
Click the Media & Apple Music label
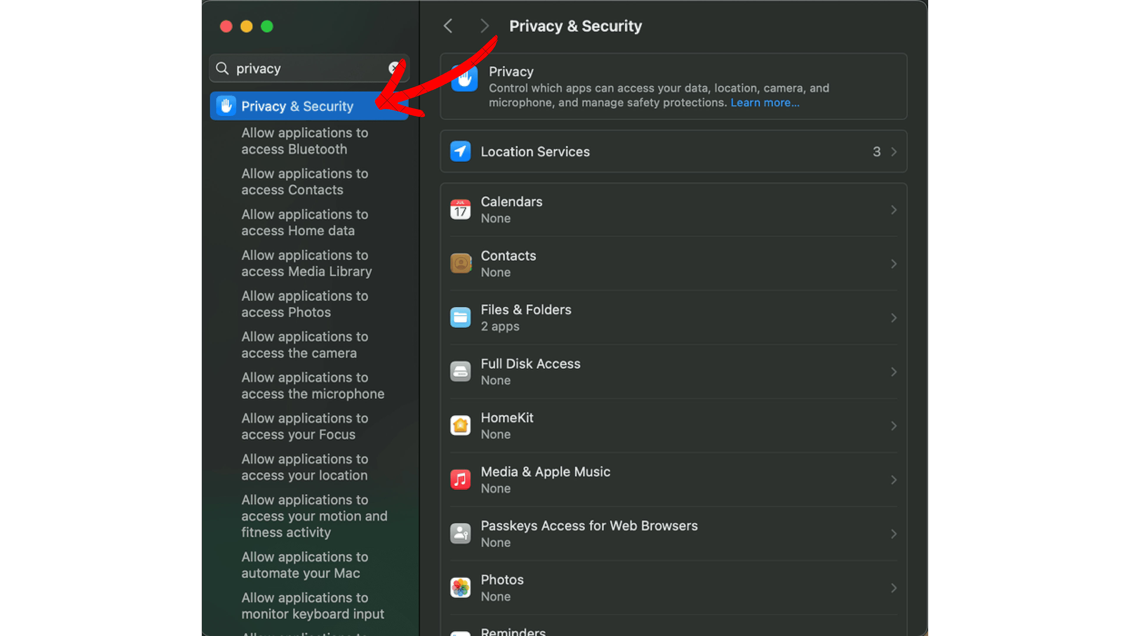click(545, 472)
